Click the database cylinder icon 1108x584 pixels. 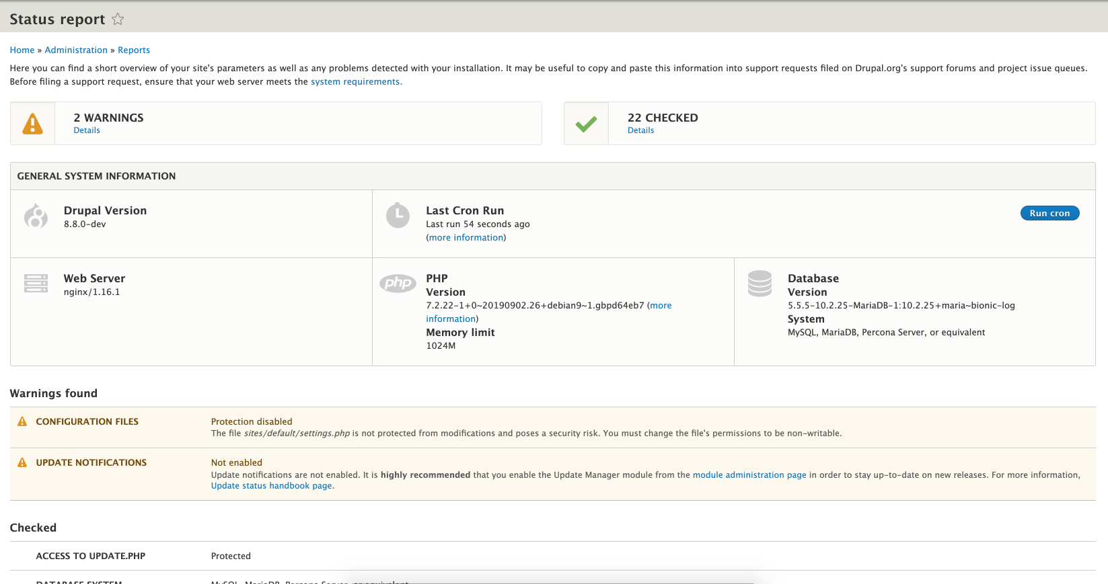tap(760, 283)
